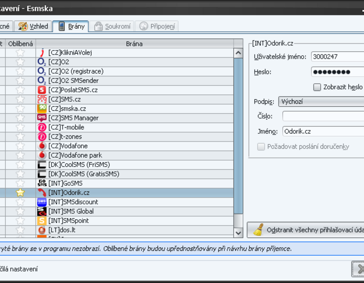Click the gateway list scrollbar thumb
Viewport: 364px width, 283px height.
coord(238,136)
